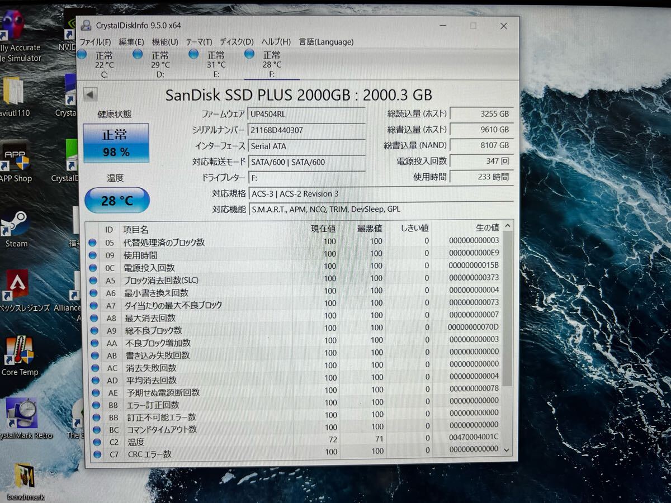Open the ヘルプ(H) menu

point(276,42)
